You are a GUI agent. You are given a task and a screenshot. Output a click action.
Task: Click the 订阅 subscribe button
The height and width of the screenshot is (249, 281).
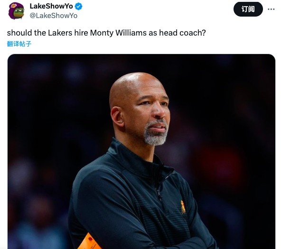pyautogui.click(x=248, y=9)
